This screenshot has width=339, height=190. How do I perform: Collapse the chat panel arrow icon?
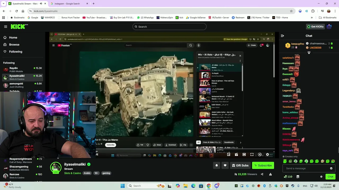point(282,36)
